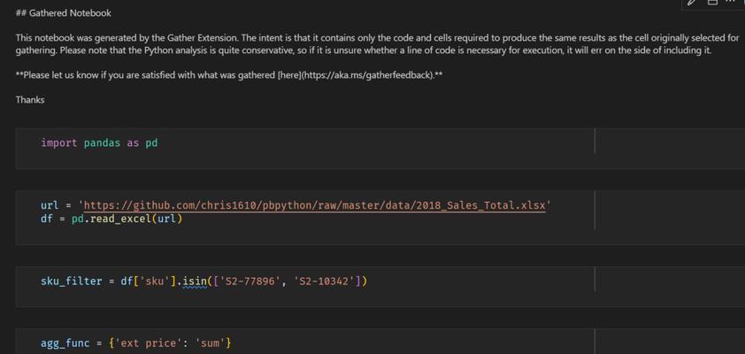Screen dimensions: 745x354
Task: Click the df variable in read_excel line
Action: [x=47, y=219]
